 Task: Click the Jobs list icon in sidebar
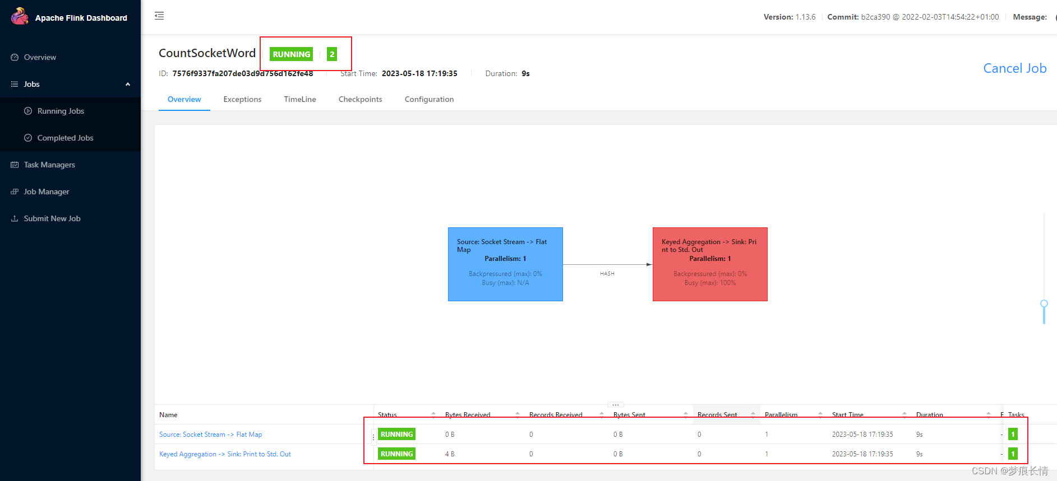[x=15, y=84]
